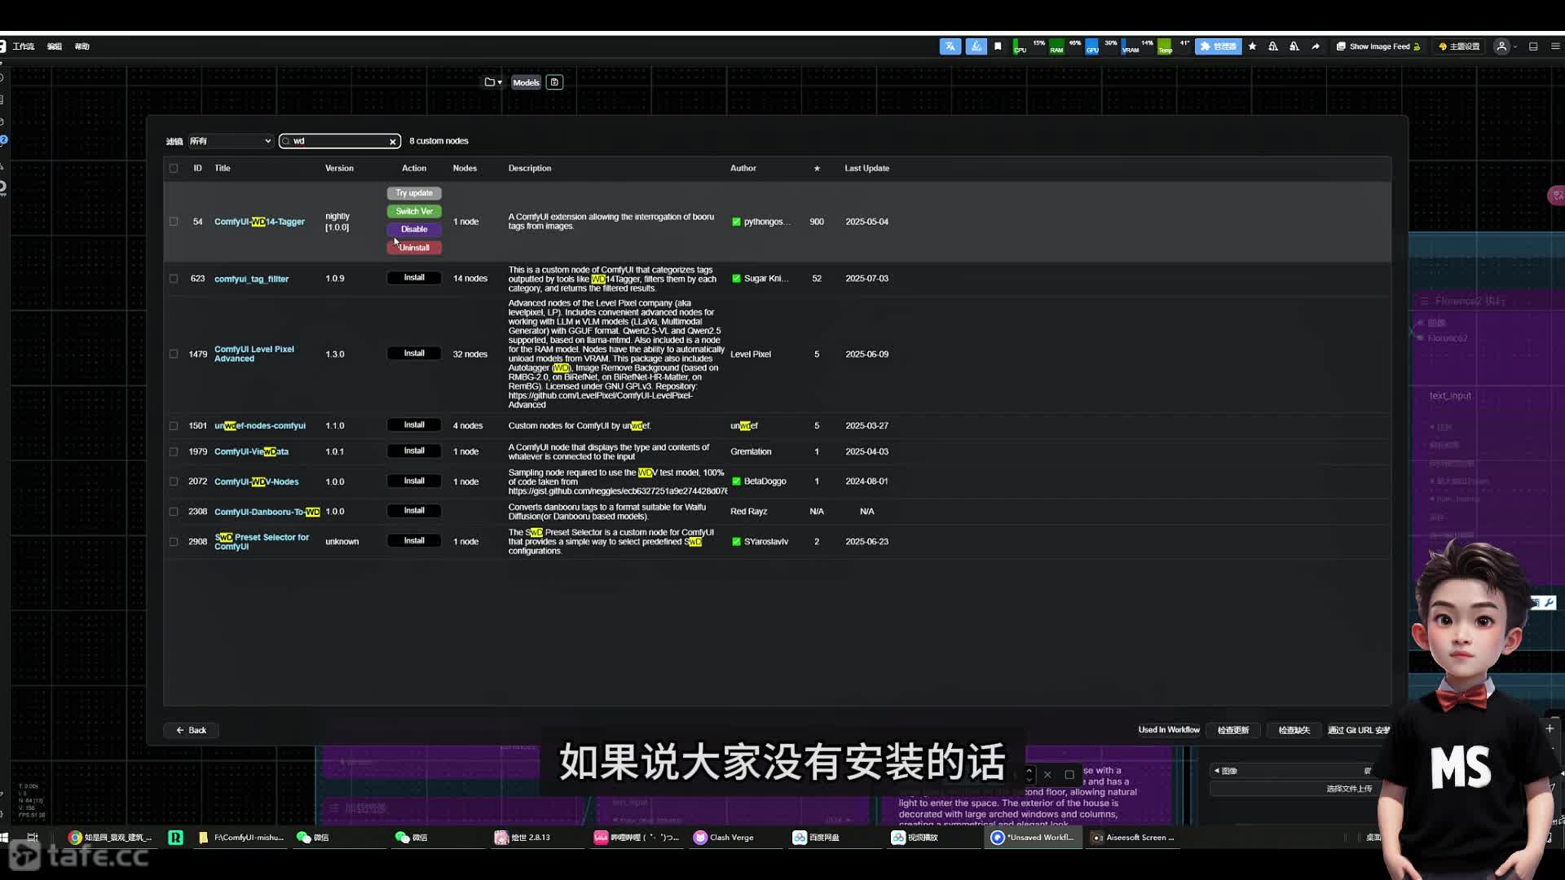Click the bookmark icon in top toolbar

(x=998, y=46)
